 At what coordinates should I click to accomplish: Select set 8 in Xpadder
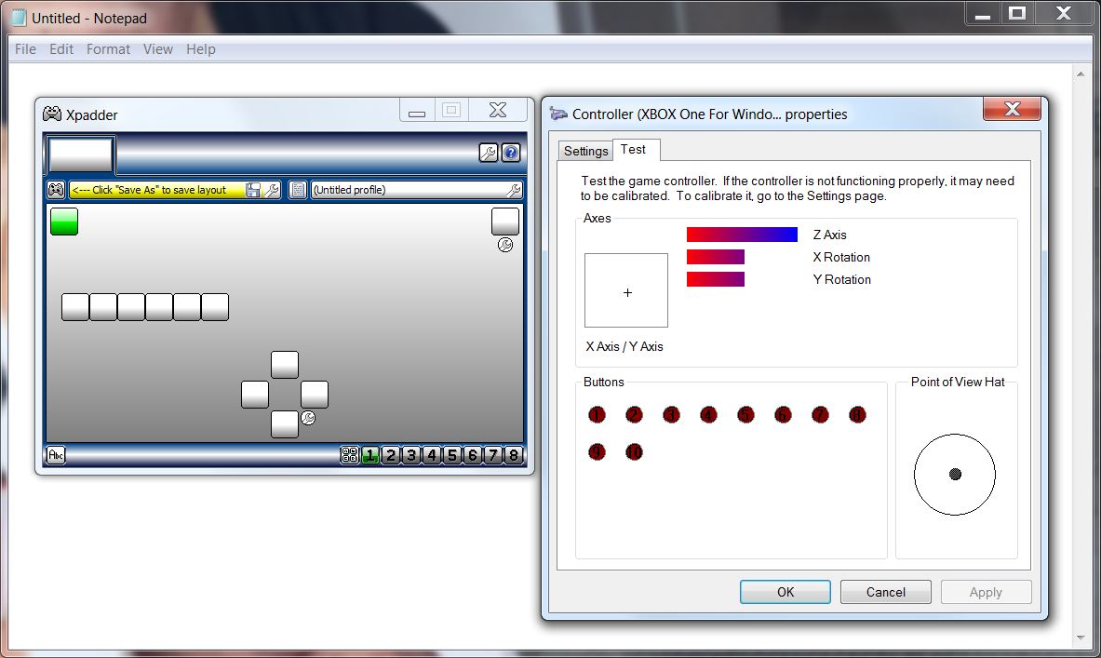[514, 455]
